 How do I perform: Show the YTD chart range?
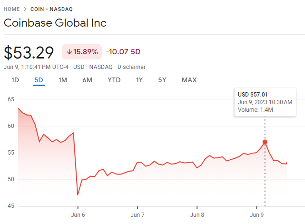point(114,80)
